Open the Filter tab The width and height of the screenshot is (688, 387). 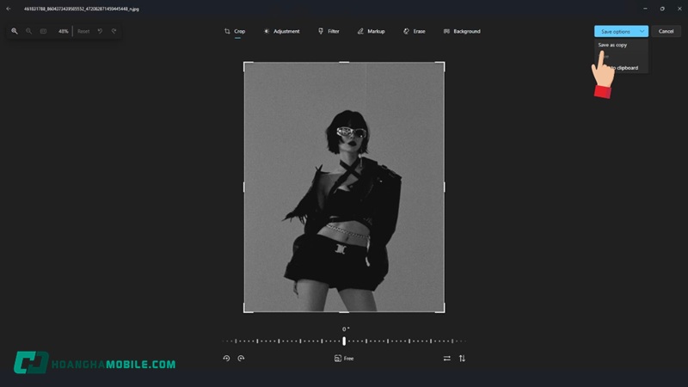point(329,31)
